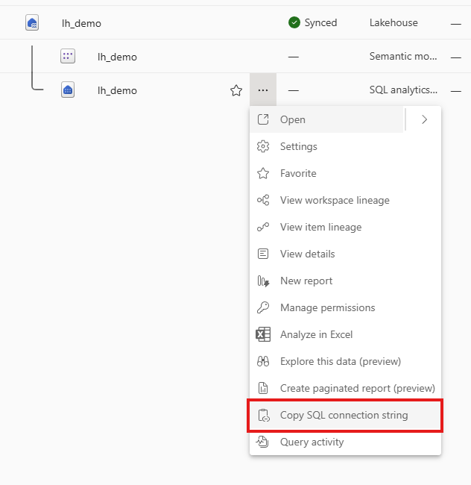Toggle favorite star on lh_demo row
The image size is (471, 485).
click(x=236, y=90)
